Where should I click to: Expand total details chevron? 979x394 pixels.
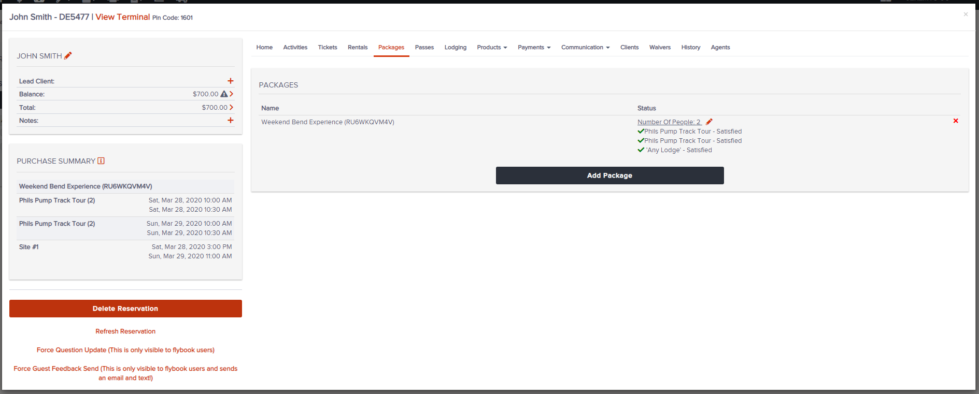coord(231,107)
